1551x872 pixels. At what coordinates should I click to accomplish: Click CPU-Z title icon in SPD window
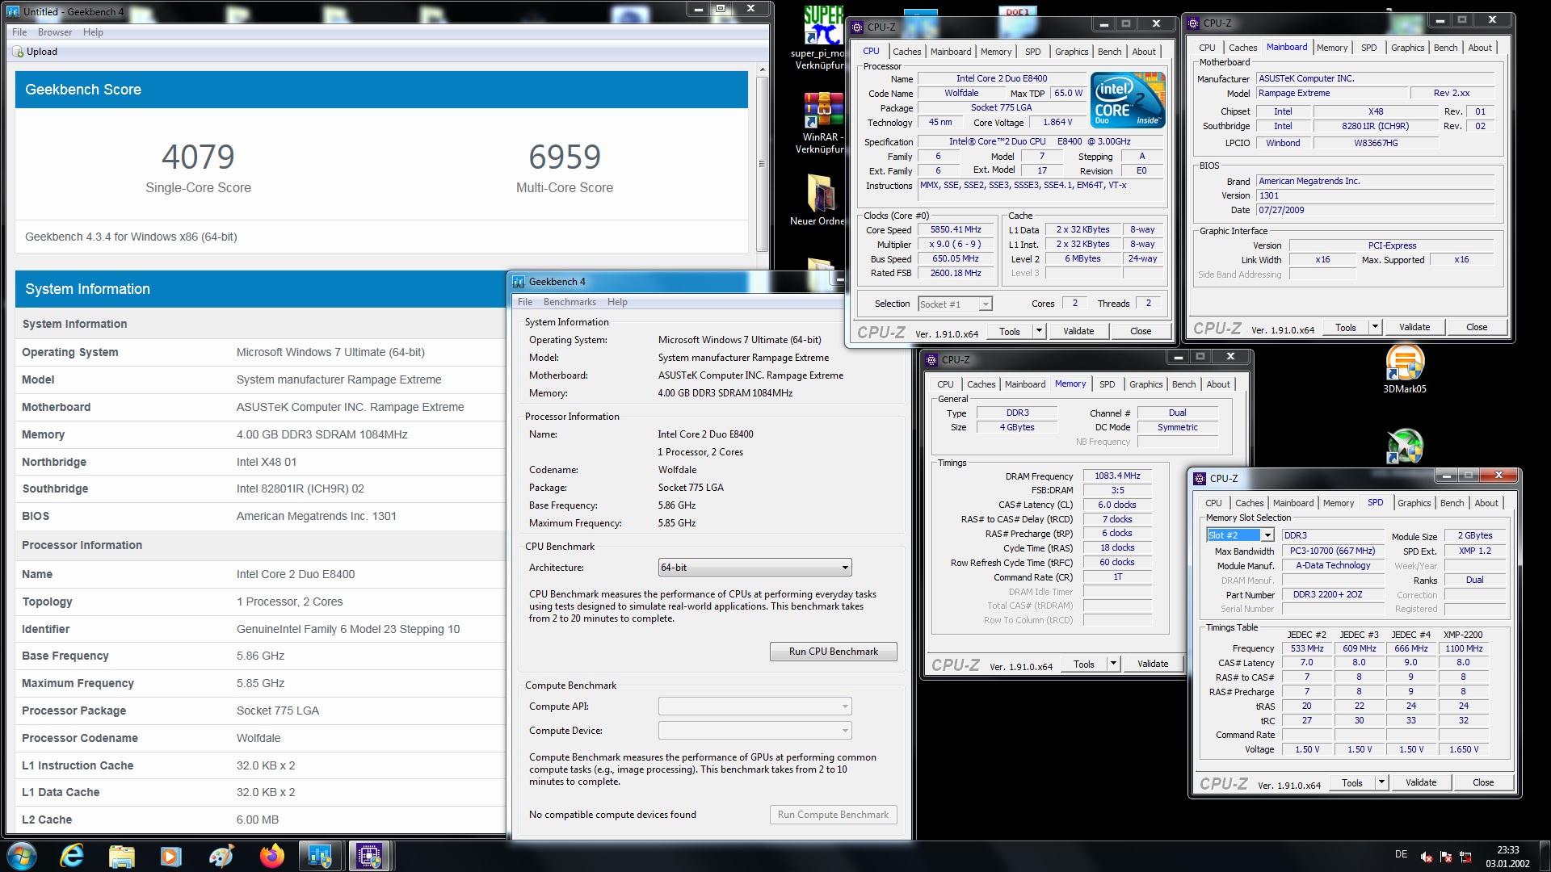[x=1200, y=479]
